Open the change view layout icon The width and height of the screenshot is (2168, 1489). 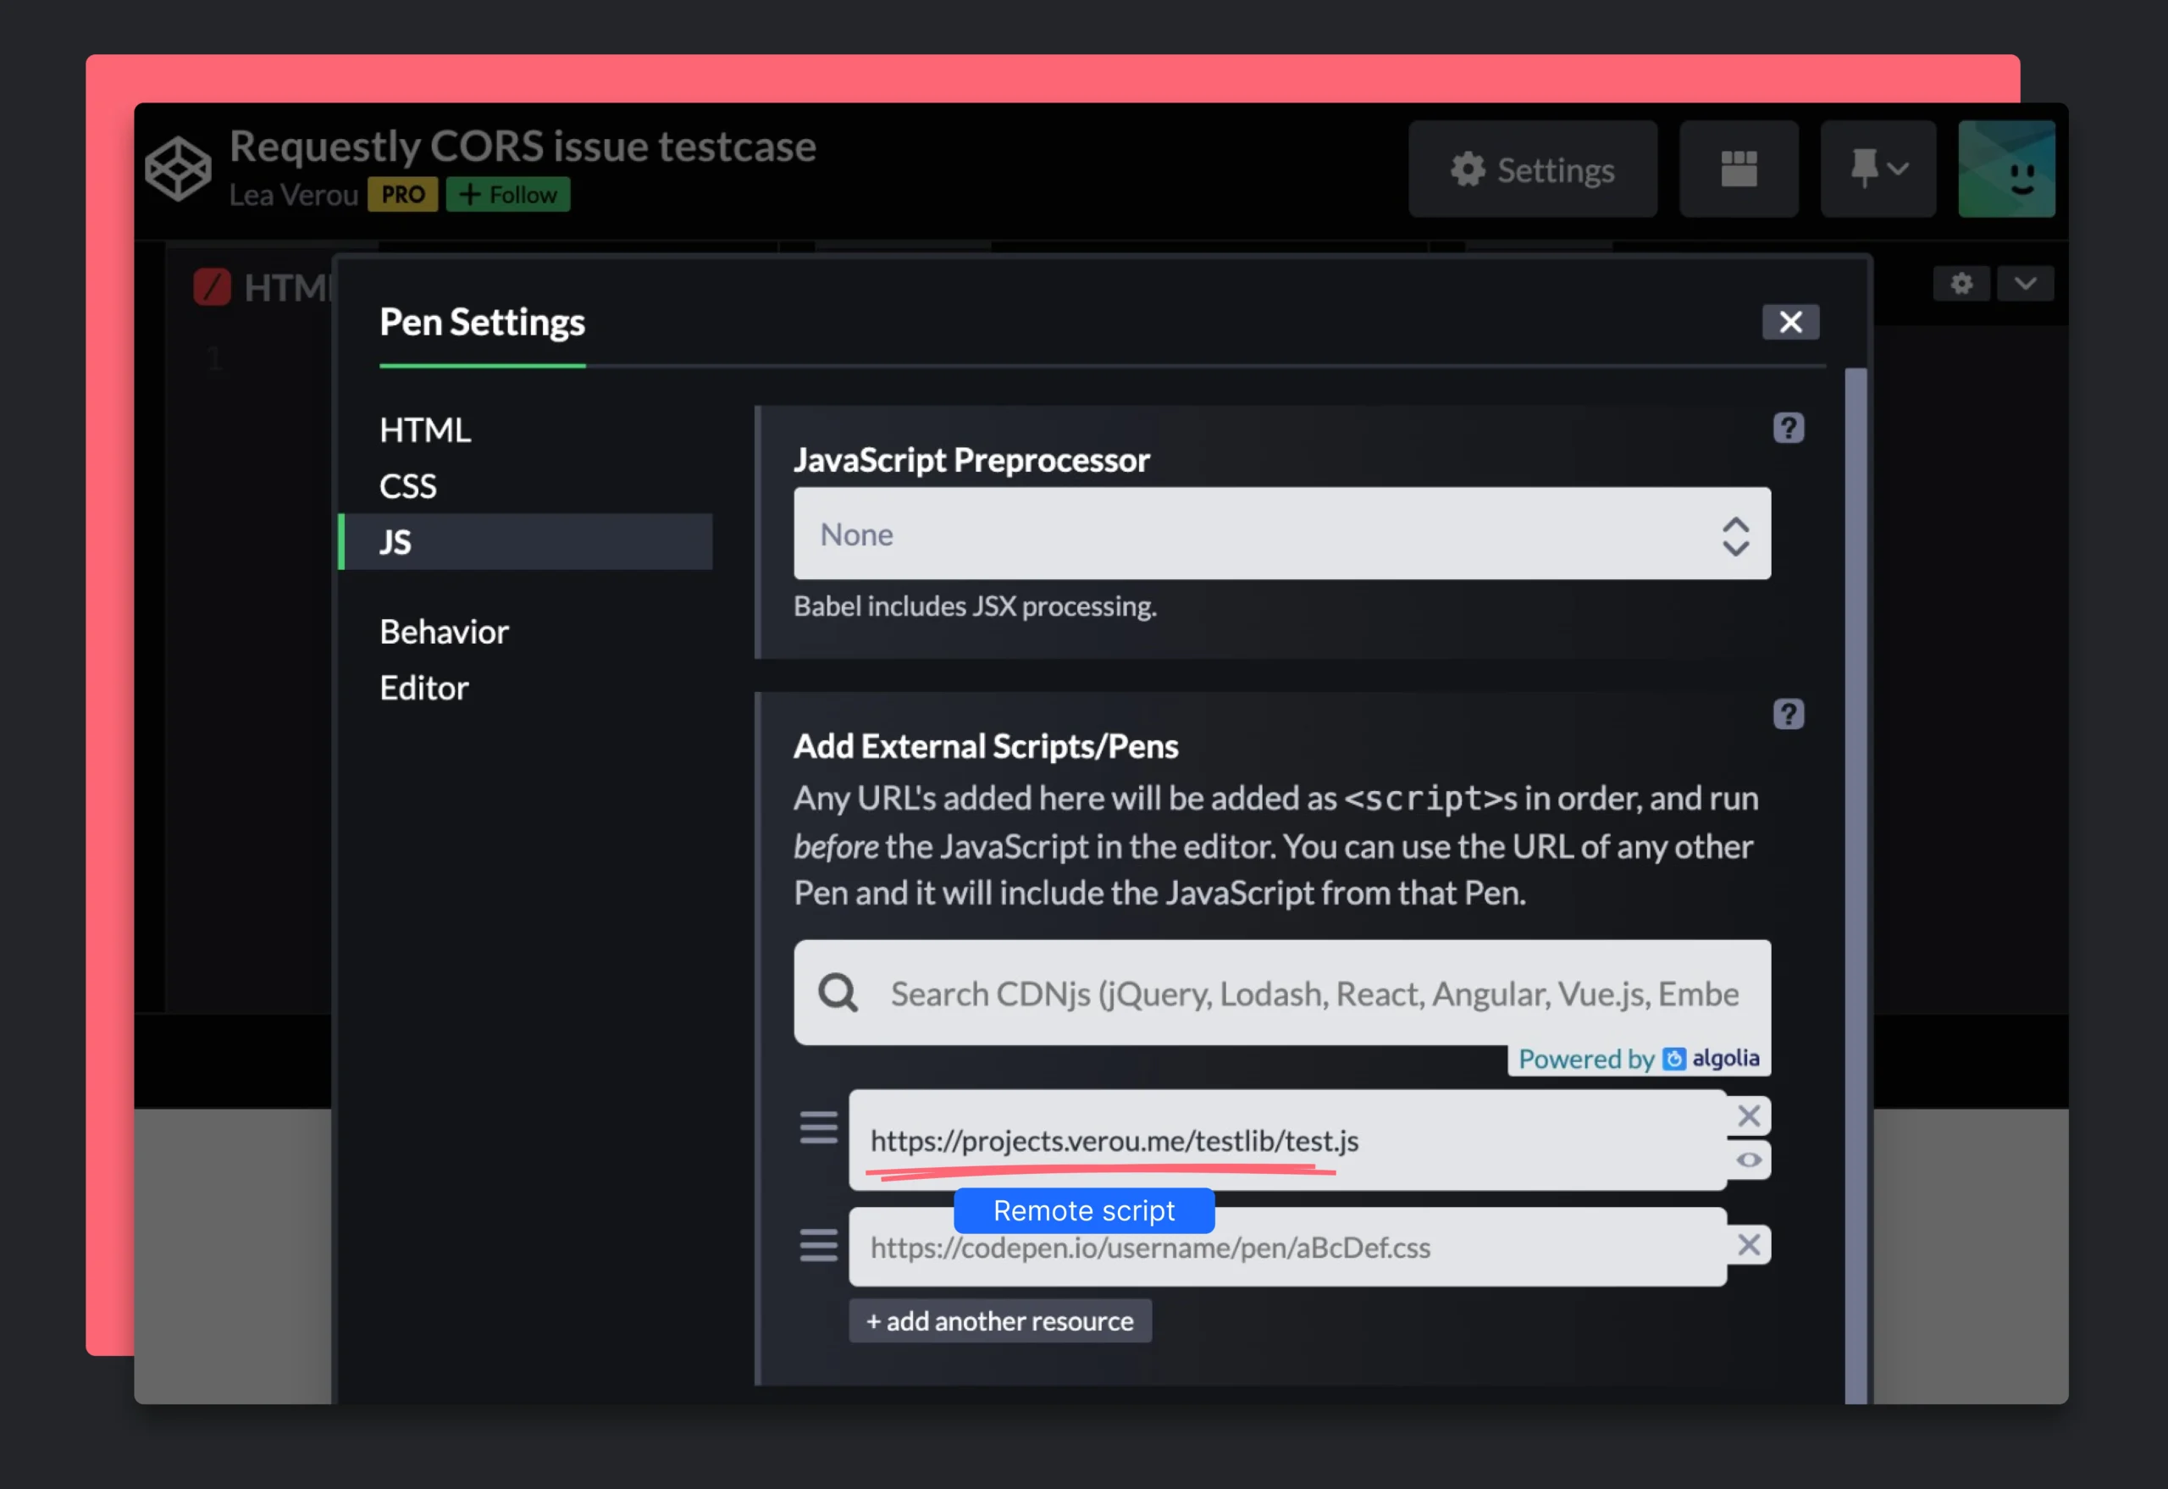(x=1739, y=169)
